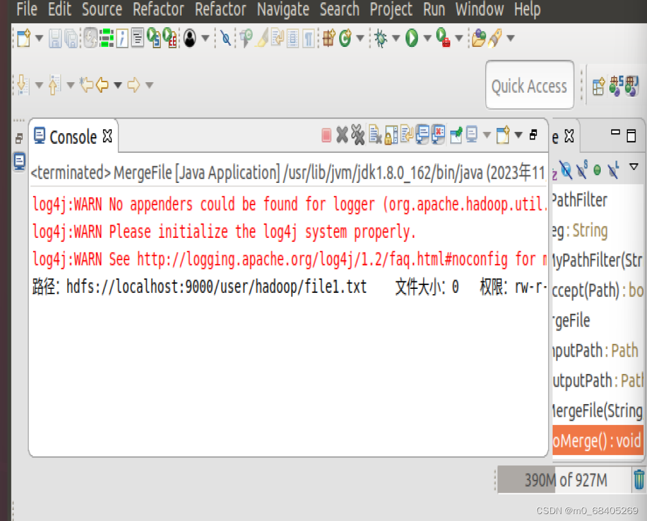647x521 pixels.
Task: Run the application with the green Run icon
Action: click(x=412, y=39)
